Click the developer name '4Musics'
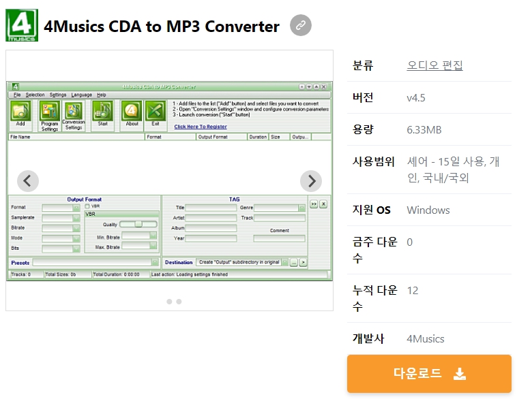This screenshot has width=517, height=399. [x=426, y=339]
